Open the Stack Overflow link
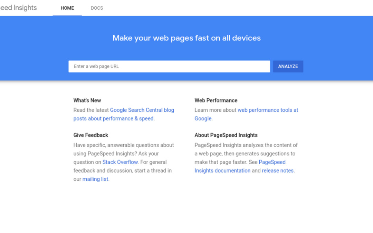The width and height of the screenshot is (373, 233). pos(120,162)
